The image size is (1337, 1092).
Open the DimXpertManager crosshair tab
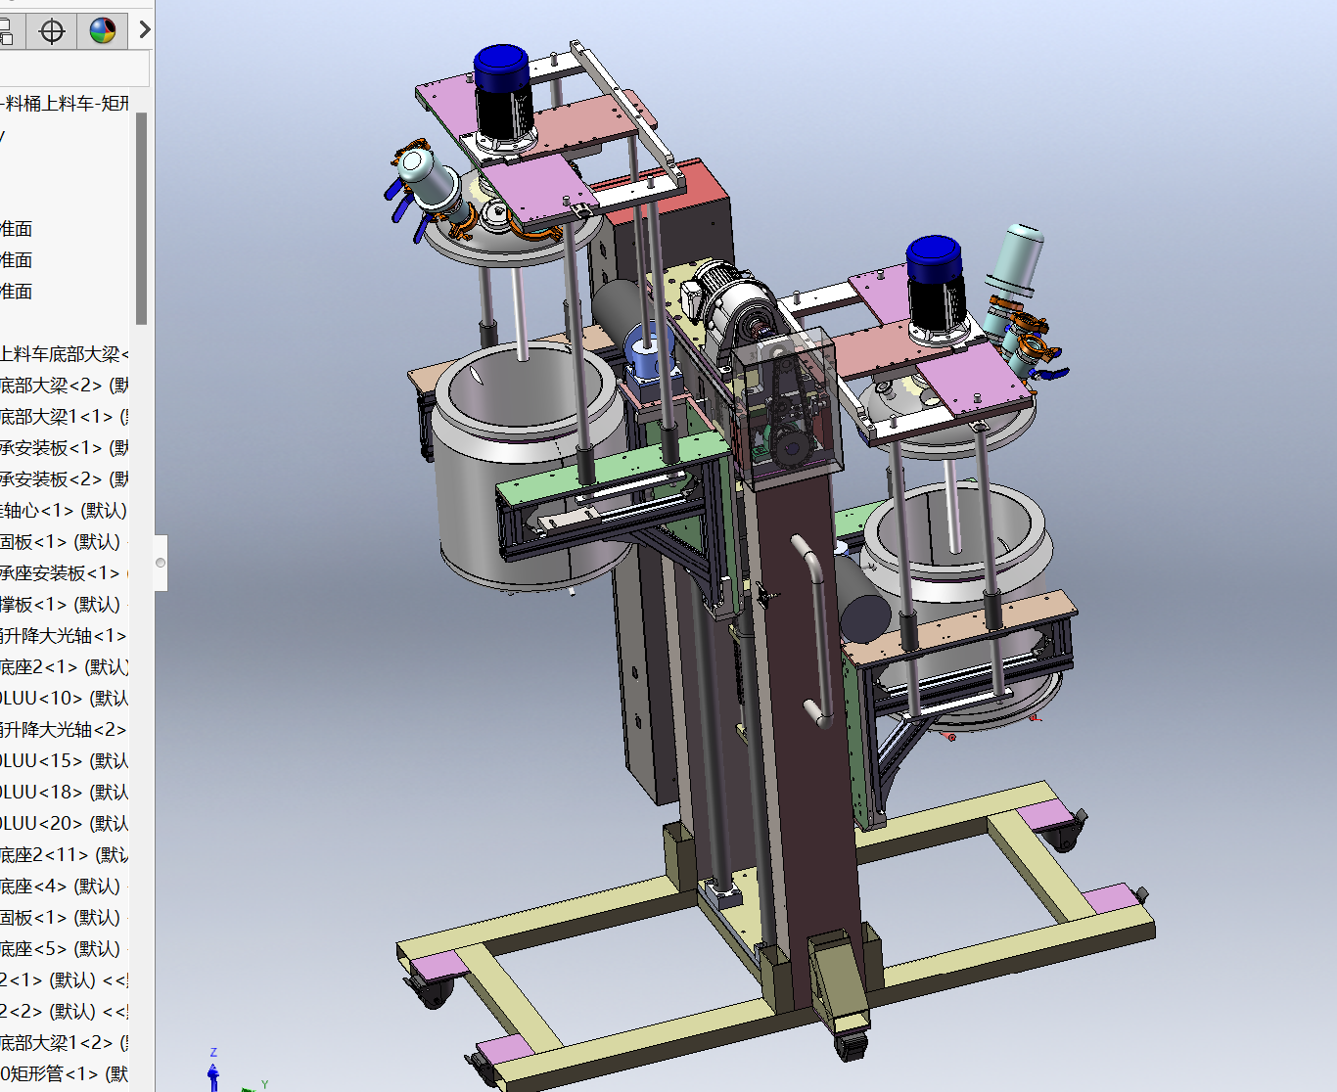pos(52,31)
